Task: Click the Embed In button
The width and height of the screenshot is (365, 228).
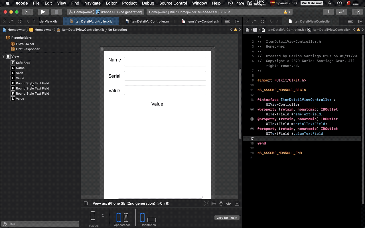Action: (x=237, y=203)
